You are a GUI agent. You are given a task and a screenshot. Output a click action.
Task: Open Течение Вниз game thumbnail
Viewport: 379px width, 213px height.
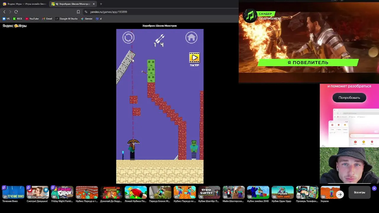point(13,193)
